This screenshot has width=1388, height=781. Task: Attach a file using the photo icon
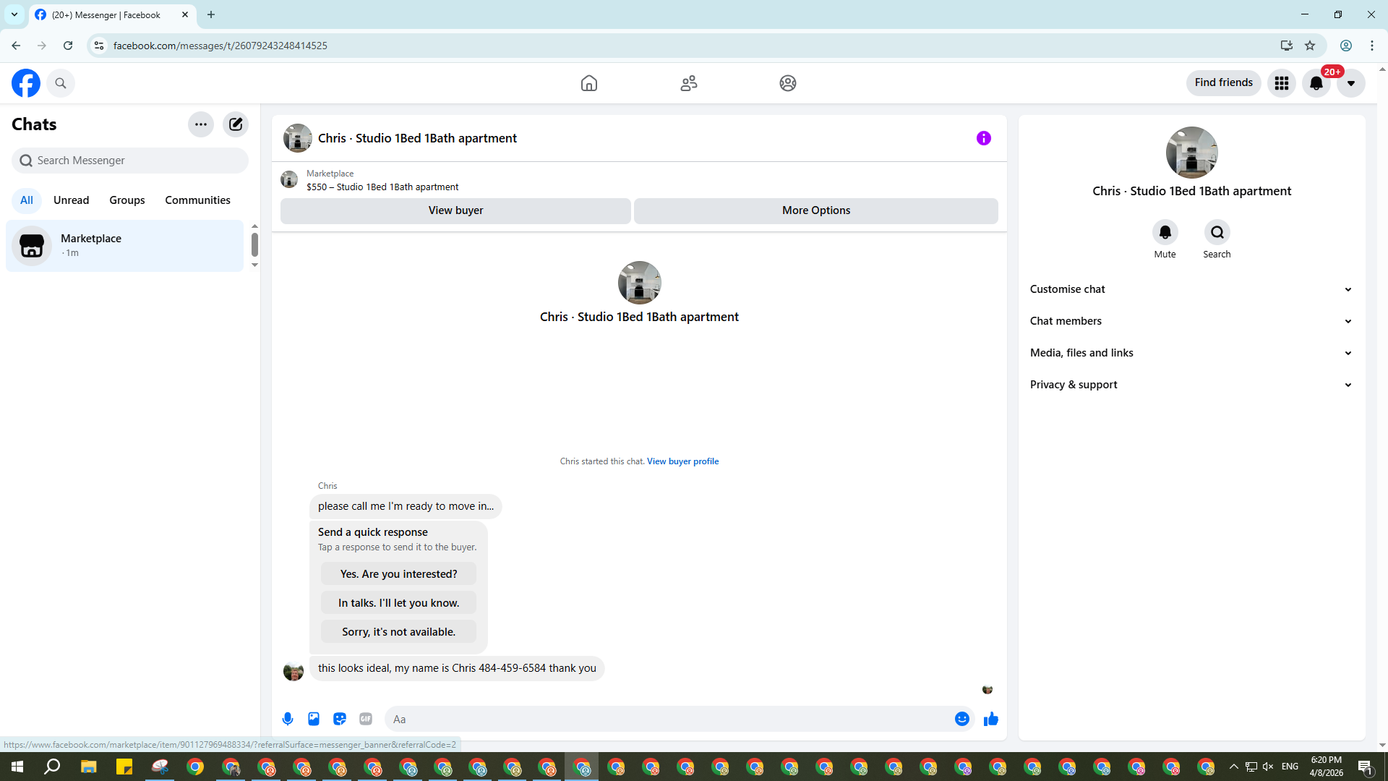pyautogui.click(x=314, y=719)
